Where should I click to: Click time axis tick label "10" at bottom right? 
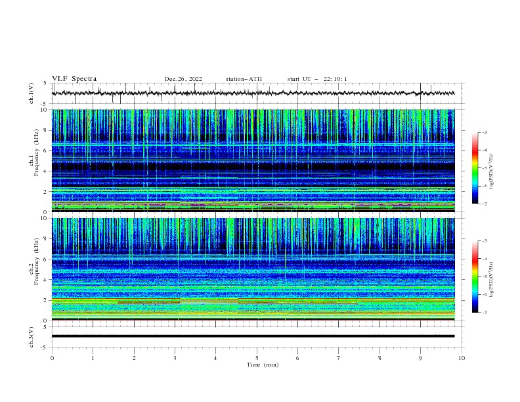tap(462, 358)
